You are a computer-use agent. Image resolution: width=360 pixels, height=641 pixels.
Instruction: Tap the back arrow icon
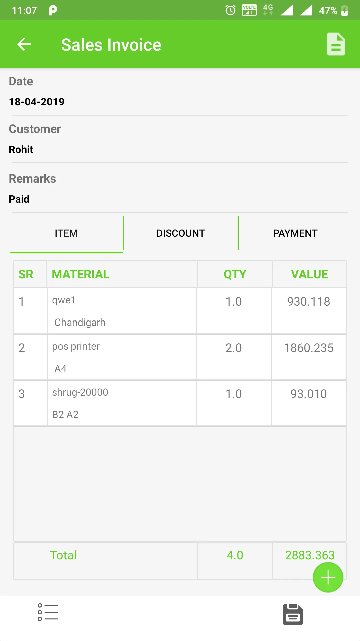click(24, 44)
